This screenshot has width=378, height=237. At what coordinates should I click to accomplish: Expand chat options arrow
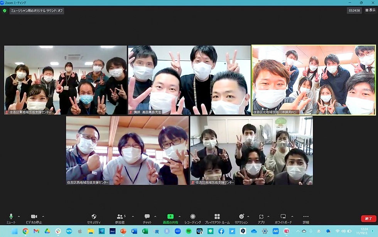click(155, 217)
